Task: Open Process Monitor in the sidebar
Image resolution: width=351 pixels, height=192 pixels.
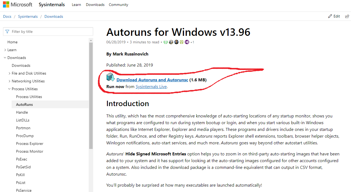Action: point(30,151)
